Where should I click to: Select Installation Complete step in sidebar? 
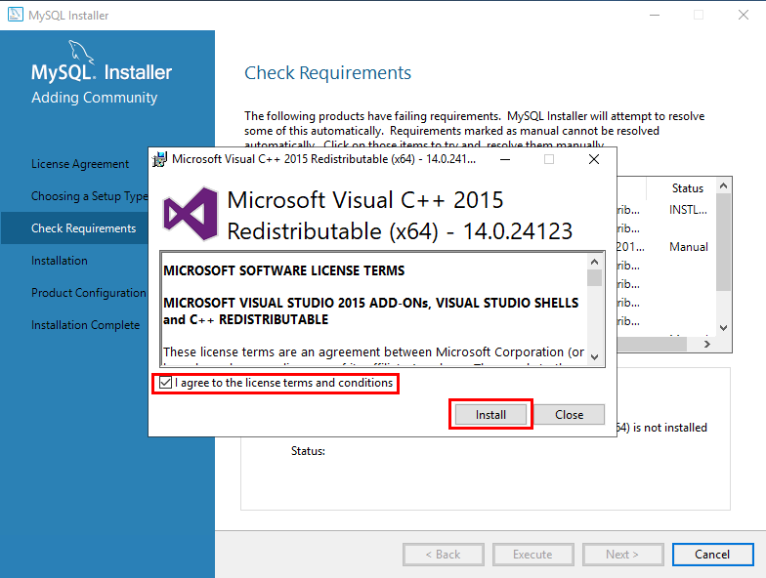click(x=86, y=325)
